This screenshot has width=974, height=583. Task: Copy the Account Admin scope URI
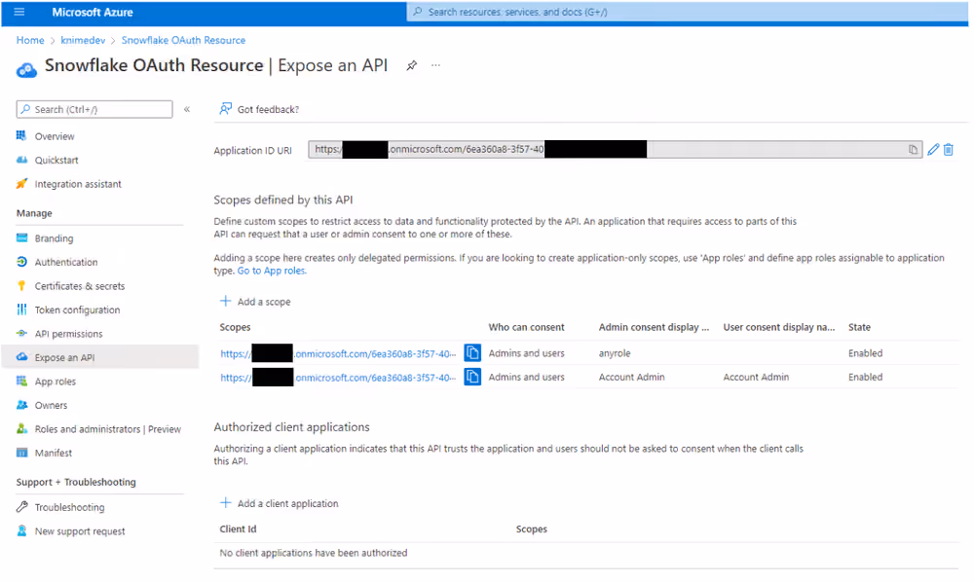tap(472, 377)
